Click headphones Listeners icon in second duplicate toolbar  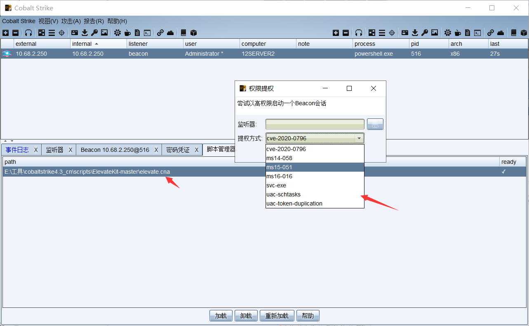click(x=359, y=33)
